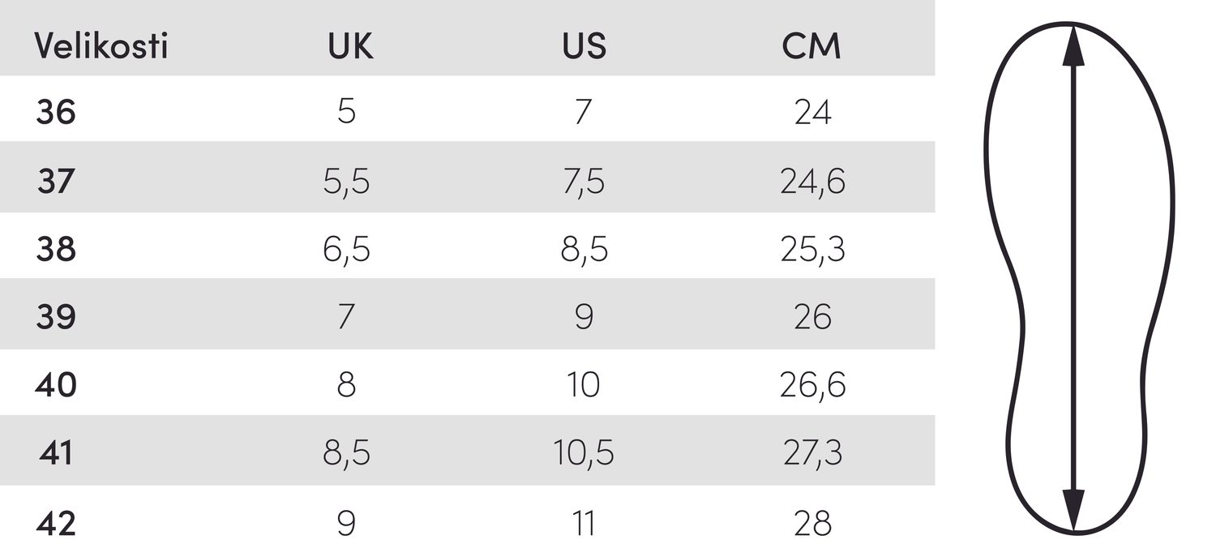Click size 37 row label
Image resolution: width=1216 pixels, height=557 pixels.
click(56, 181)
